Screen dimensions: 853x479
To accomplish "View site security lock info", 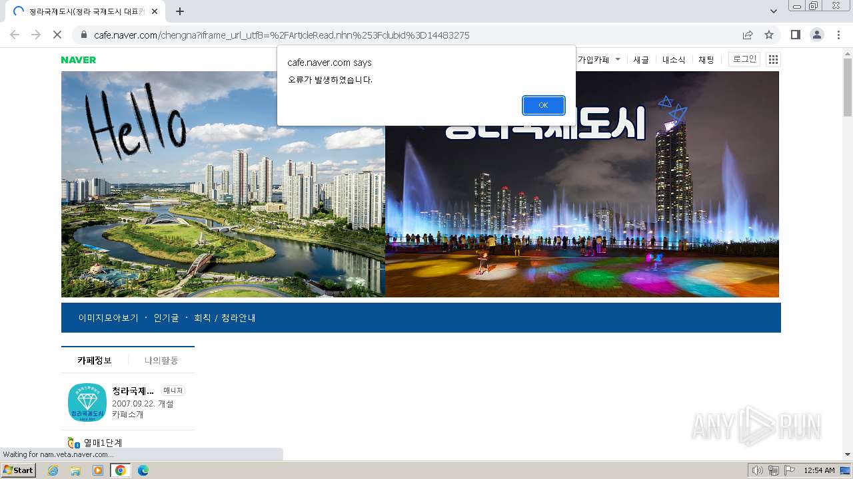I will [84, 35].
